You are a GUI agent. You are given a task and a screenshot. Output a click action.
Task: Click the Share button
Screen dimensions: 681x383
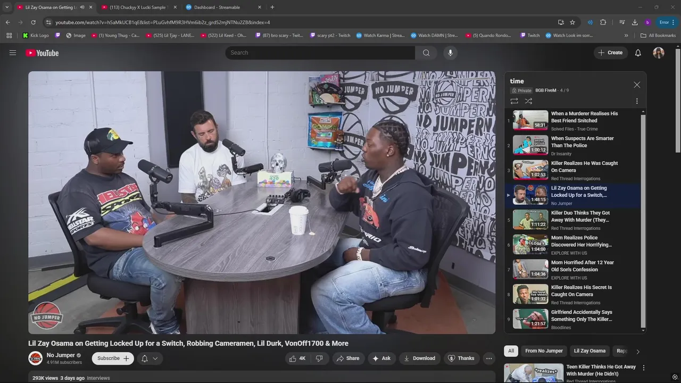(x=347, y=359)
